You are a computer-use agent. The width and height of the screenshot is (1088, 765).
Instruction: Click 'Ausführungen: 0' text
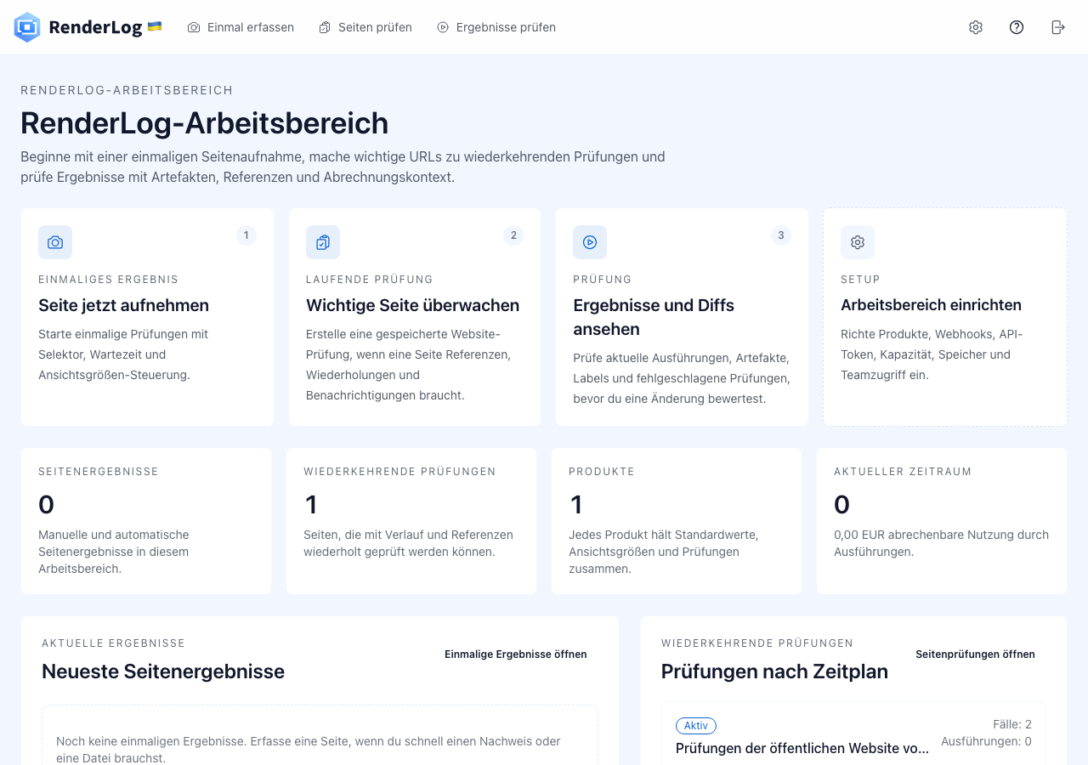coord(986,742)
